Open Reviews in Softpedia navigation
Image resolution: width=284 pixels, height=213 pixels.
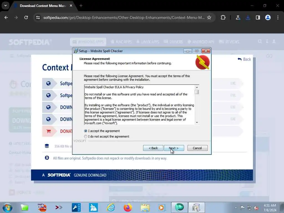click(229, 42)
